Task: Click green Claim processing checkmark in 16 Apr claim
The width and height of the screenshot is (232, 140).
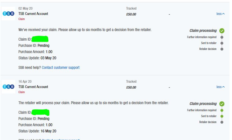Action: click(x=222, y=104)
